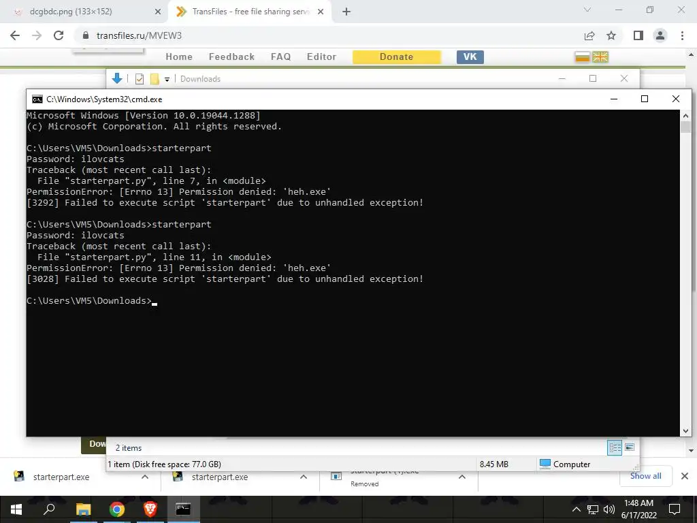
Task: Open the FAQ page
Action: coord(281,57)
